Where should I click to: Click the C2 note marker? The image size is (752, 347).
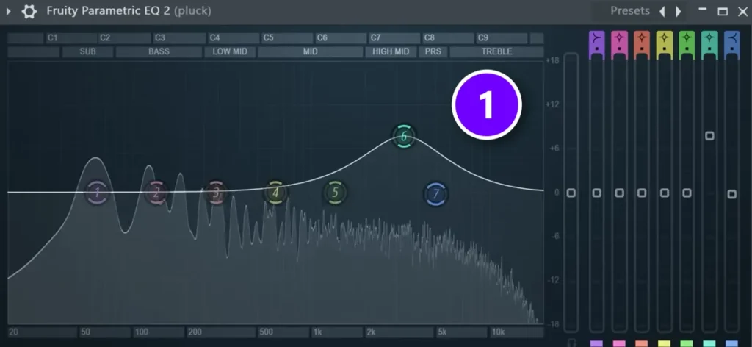pos(105,38)
